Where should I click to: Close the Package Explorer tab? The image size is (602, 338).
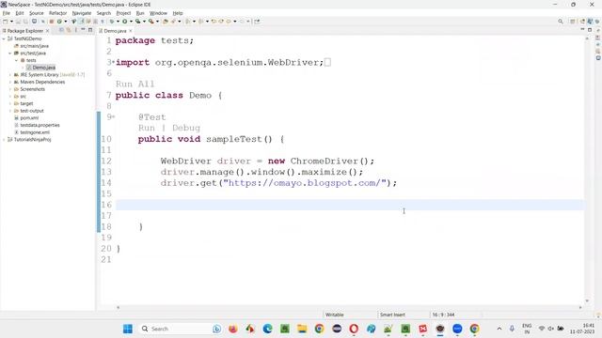(48, 31)
